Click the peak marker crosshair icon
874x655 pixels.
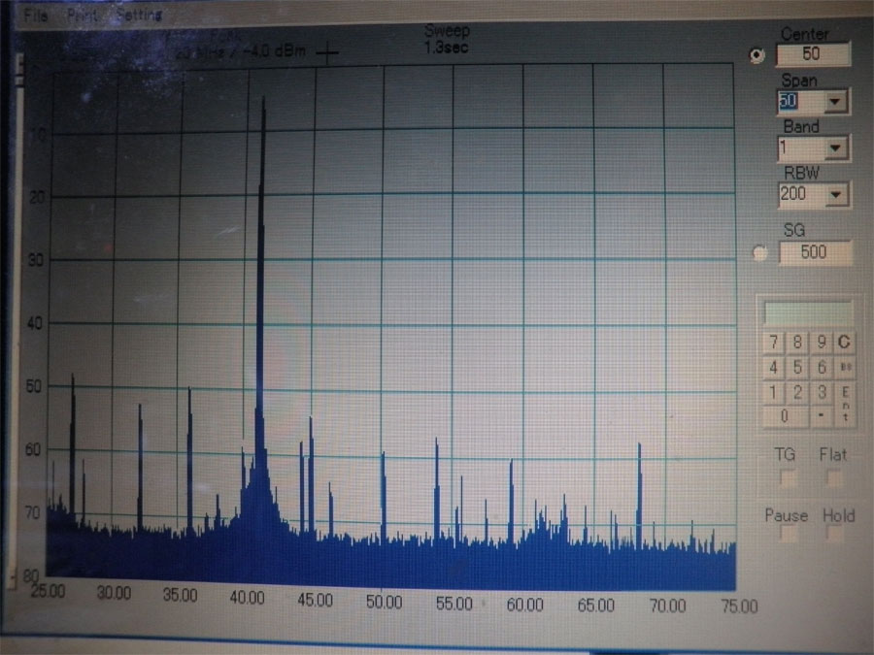click(x=328, y=53)
